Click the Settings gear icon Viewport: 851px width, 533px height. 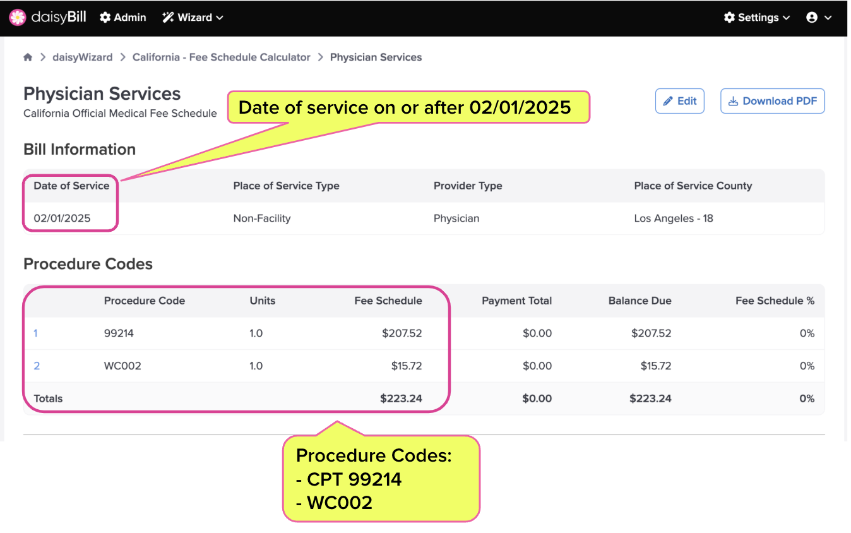[x=730, y=18]
